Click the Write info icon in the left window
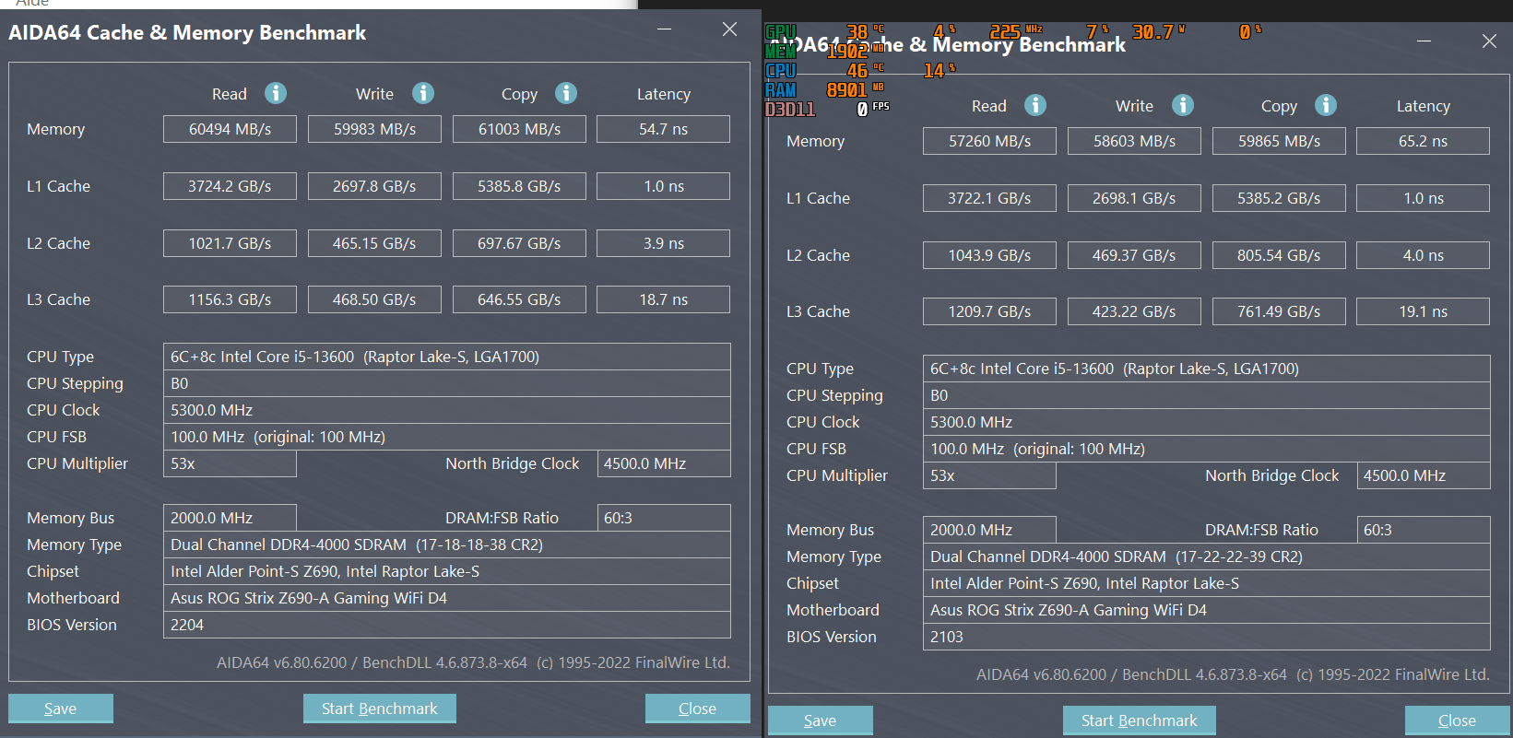 click(x=422, y=93)
